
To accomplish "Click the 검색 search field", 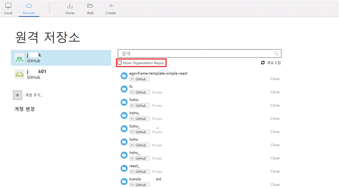I will 199,54.
